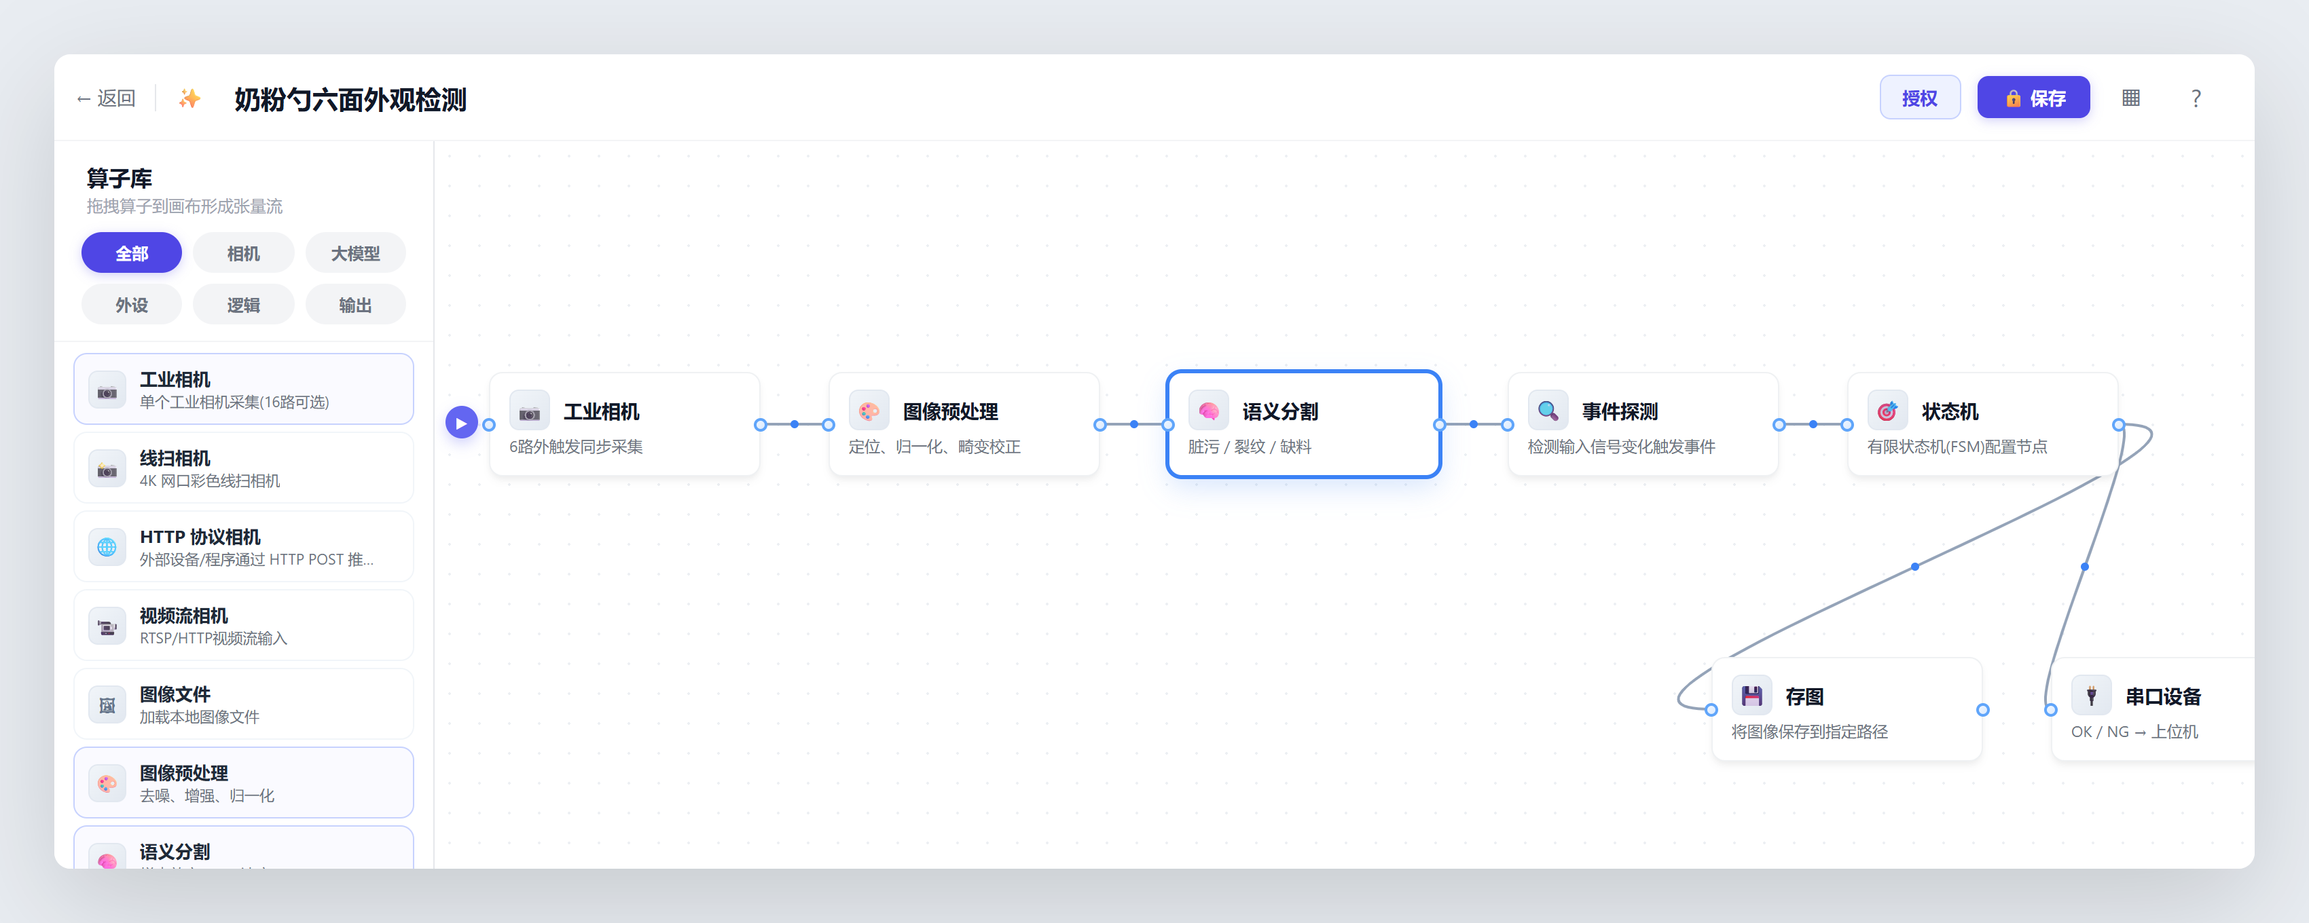The image size is (2309, 923).
Task: Click midpoint handle between 事件探测 and 状态机
Action: pos(1813,425)
